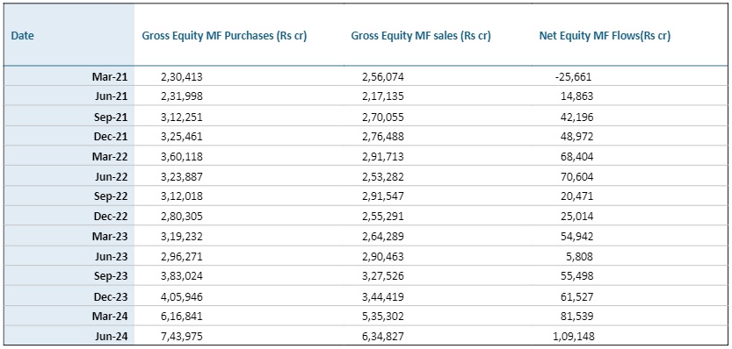Click sales value 3,44,419
Image resolution: width=732 pixels, height=349 pixels.
point(383,296)
